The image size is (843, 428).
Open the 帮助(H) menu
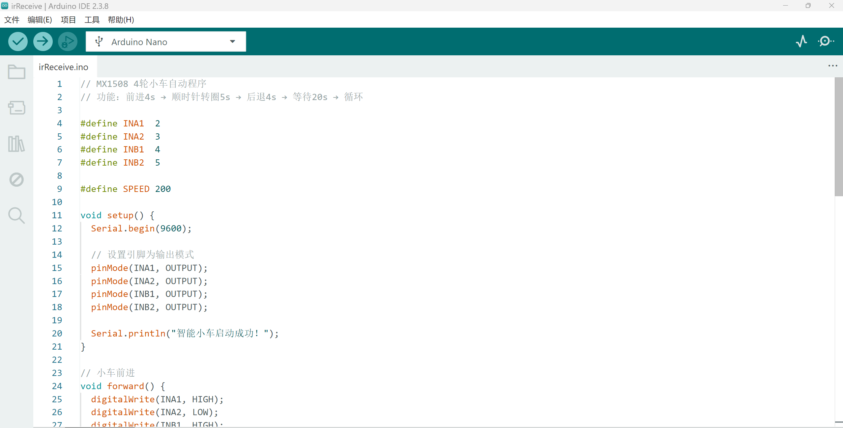121,20
